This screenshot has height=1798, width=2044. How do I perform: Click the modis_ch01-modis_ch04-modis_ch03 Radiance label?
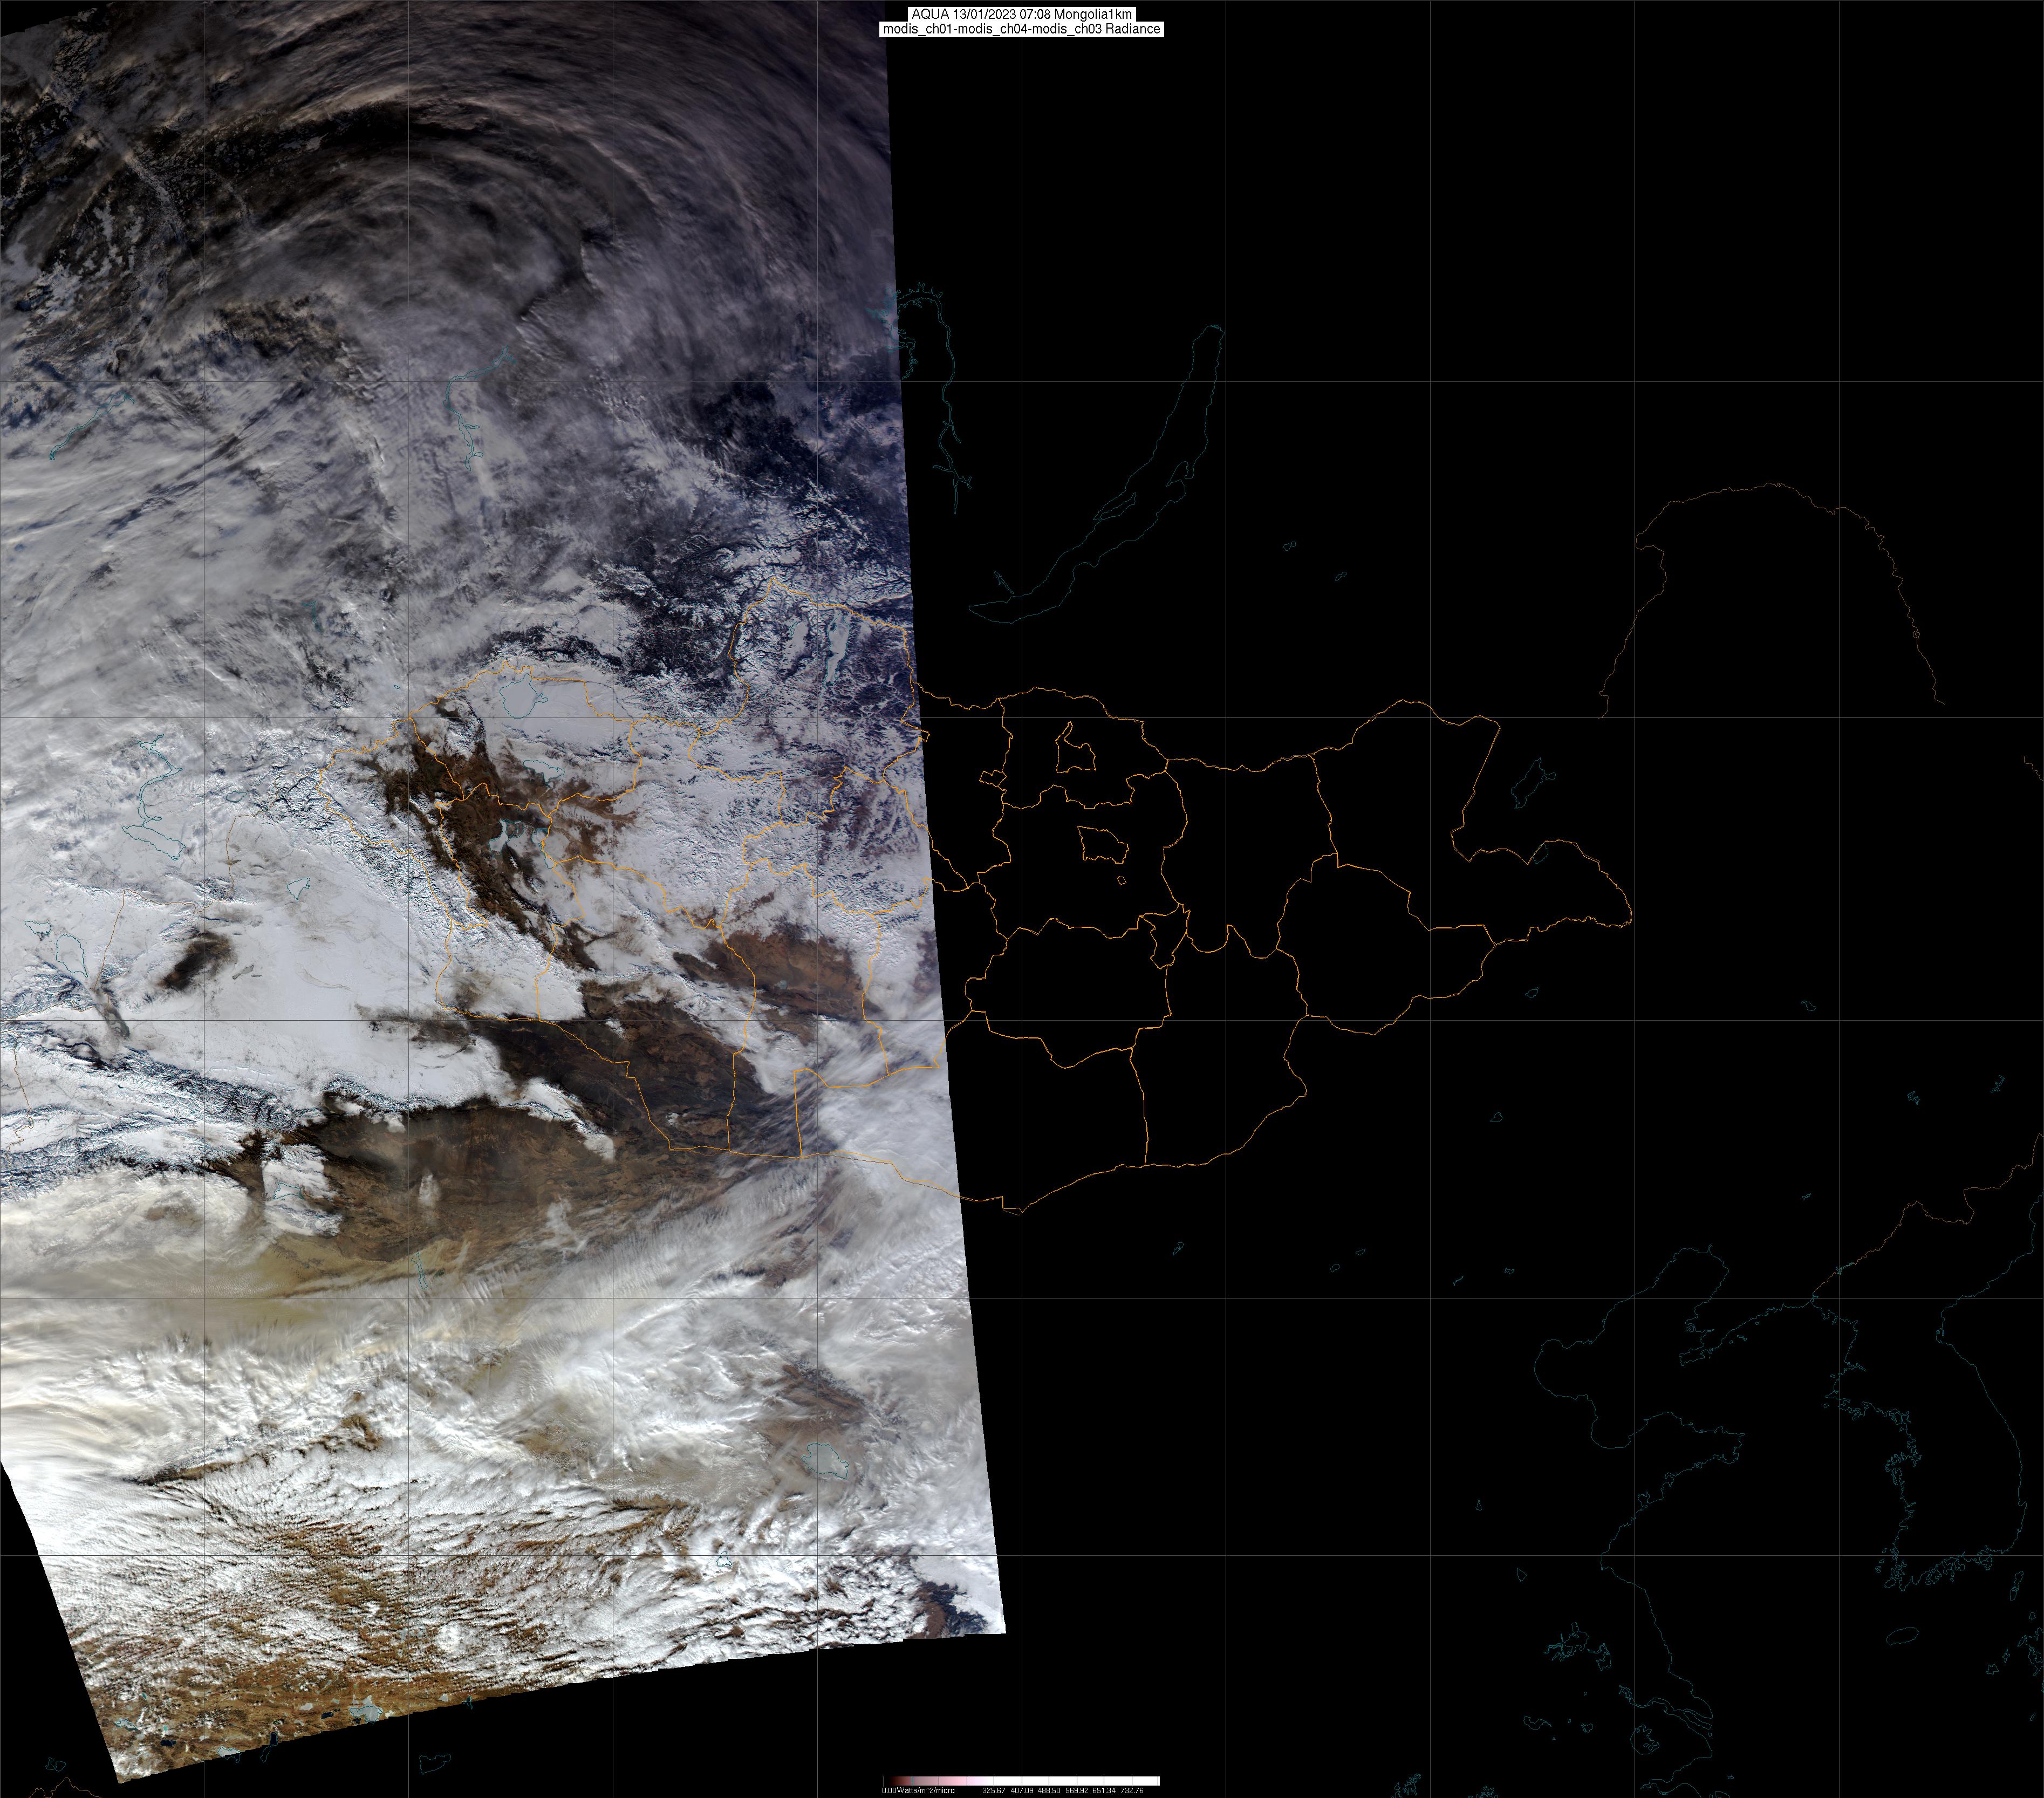pos(1021,29)
